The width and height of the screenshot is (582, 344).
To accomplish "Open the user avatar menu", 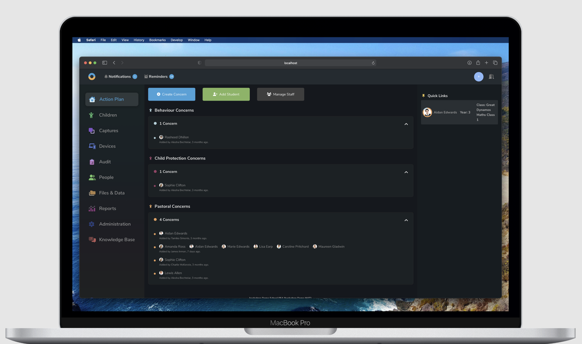I will (x=478, y=76).
